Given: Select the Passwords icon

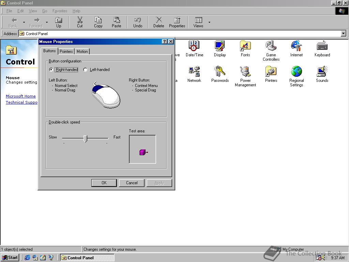Looking at the screenshot, I should click(220, 74).
